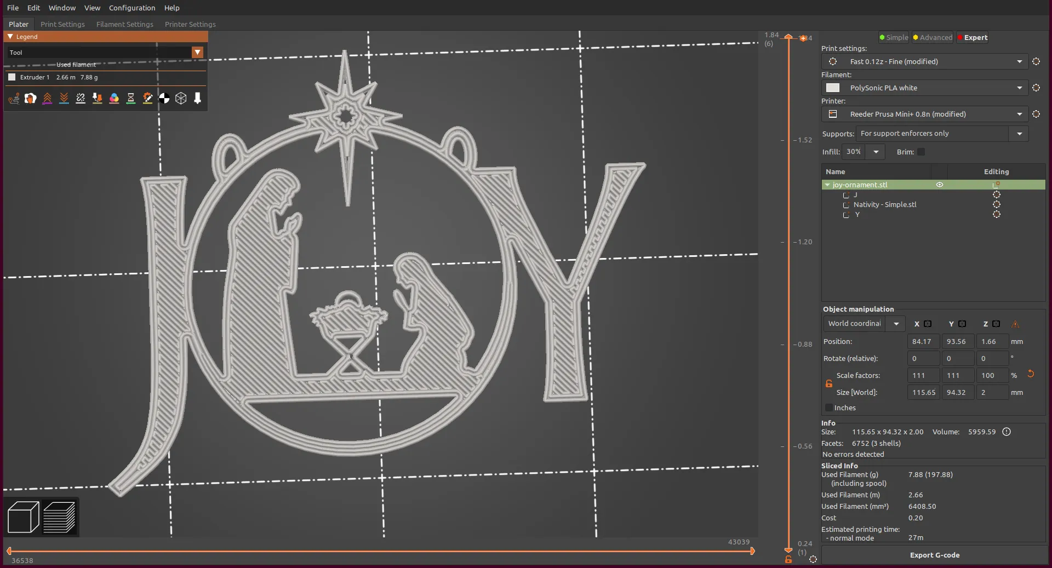Enable the Brim checkbox

(x=921, y=152)
